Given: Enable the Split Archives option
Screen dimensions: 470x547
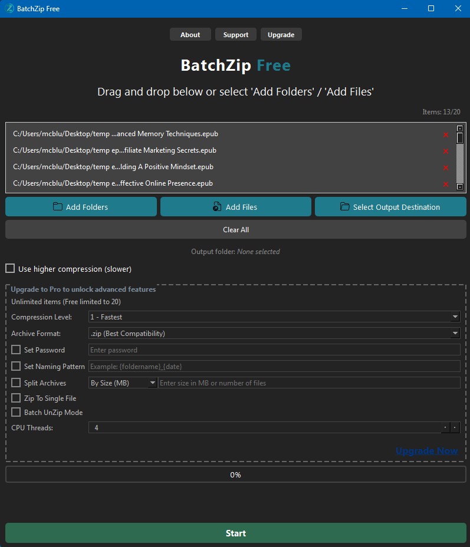Looking at the screenshot, I should (16, 383).
